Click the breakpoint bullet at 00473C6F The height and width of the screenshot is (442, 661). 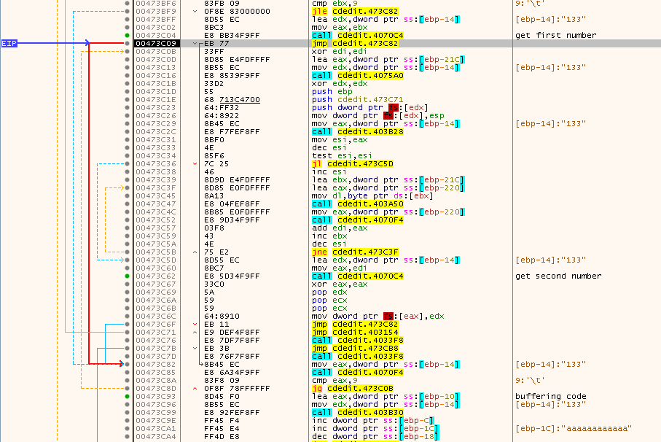(128, 324)
